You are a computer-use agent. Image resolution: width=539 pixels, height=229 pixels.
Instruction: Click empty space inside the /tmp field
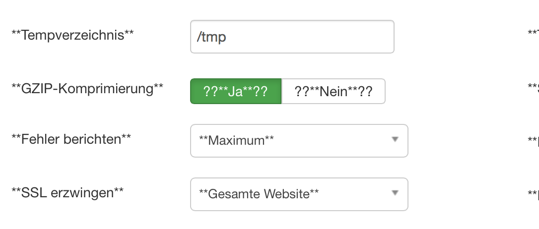[323, 37]
